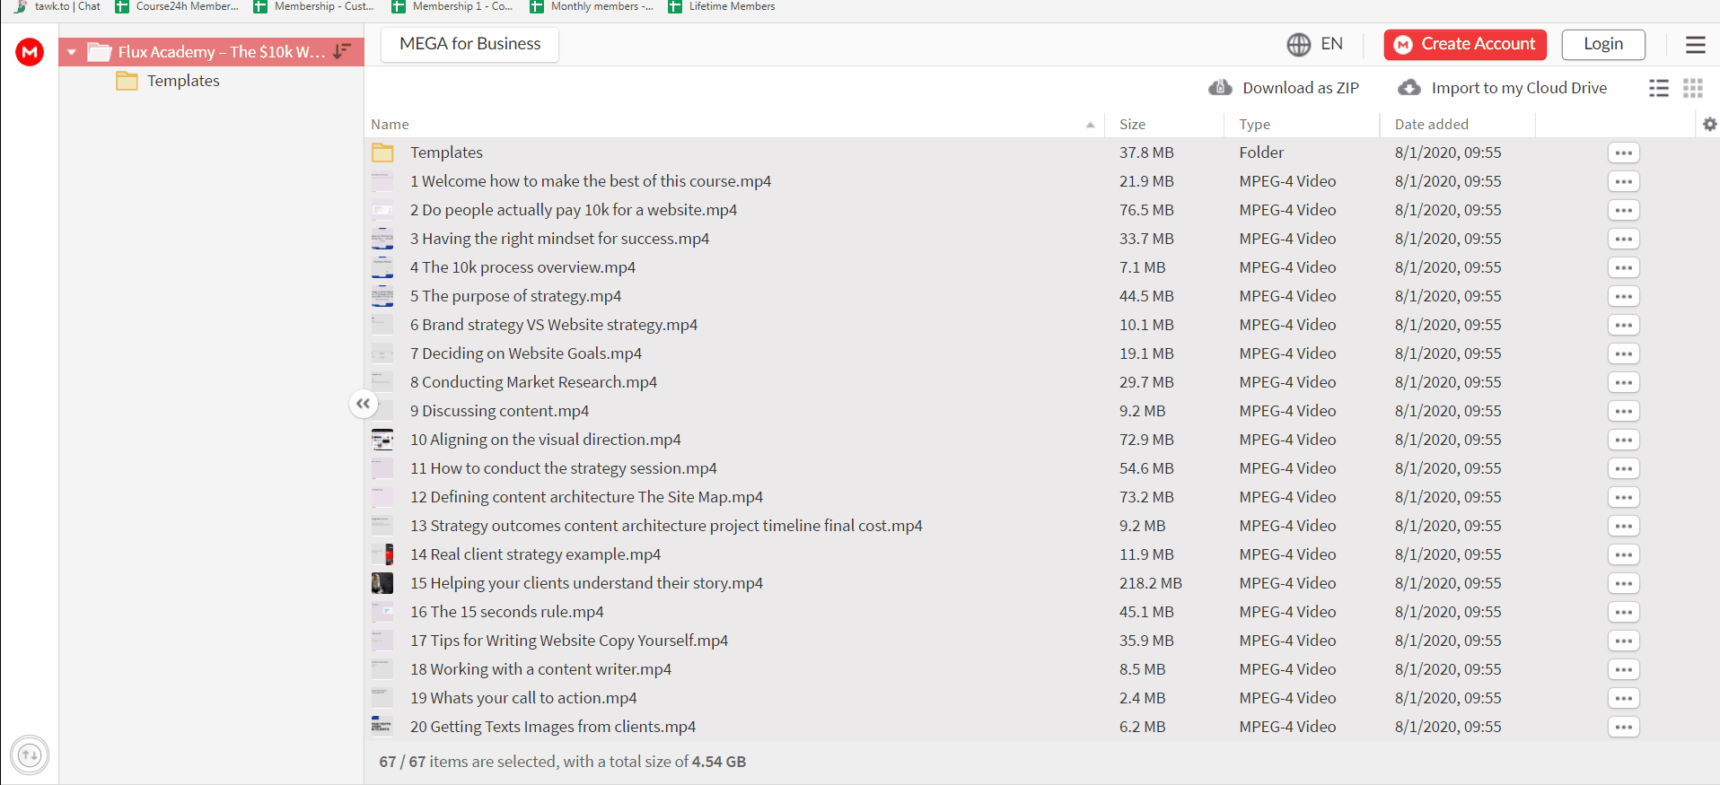This screenshot has width=1720, height=785.
Task: Switch to Membership - Cust browser tab
Action: [315, 7]
